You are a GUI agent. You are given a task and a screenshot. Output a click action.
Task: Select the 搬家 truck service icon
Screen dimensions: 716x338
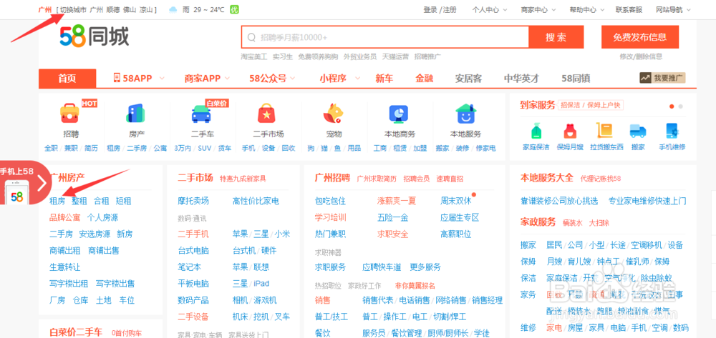click(638, 131)
